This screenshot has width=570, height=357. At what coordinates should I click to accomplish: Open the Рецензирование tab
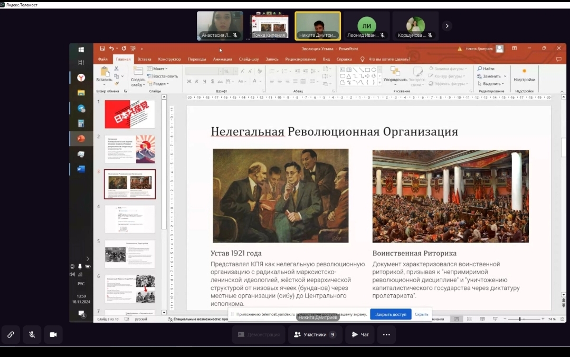(x=301, y=59)
